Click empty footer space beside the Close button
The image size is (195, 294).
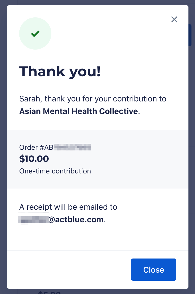click(69, 269)
